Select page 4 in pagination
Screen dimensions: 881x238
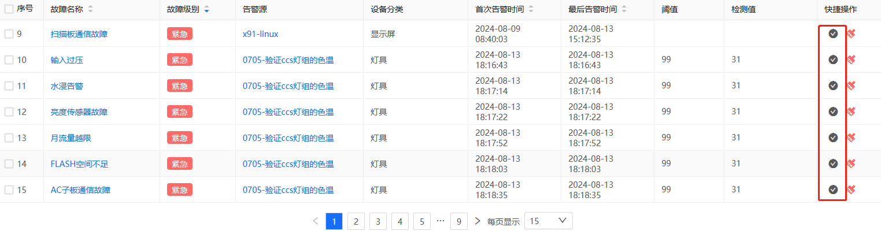tap(400, 221)
